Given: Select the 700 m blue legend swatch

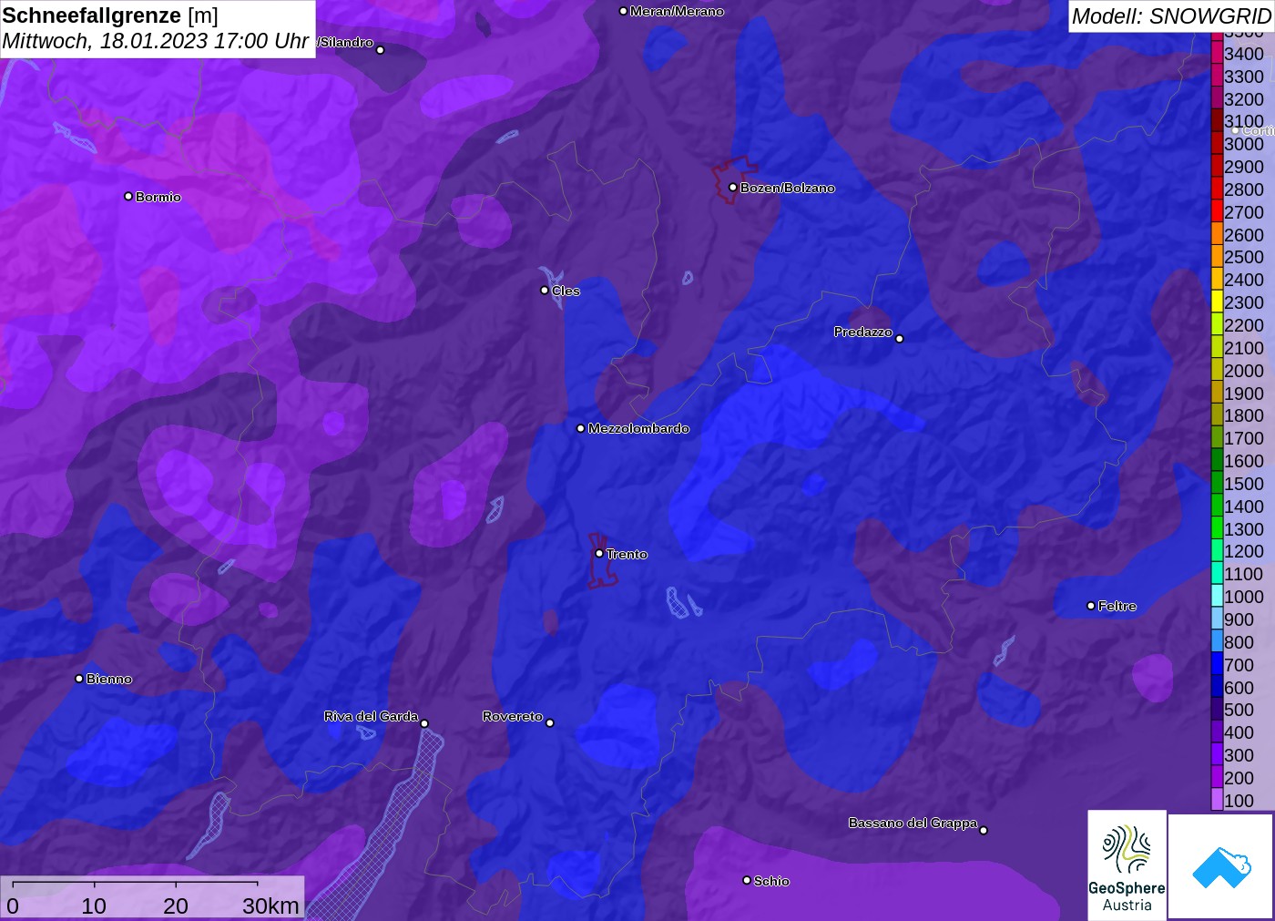Looking at the screenshot, I should (x=1217, y=665).
